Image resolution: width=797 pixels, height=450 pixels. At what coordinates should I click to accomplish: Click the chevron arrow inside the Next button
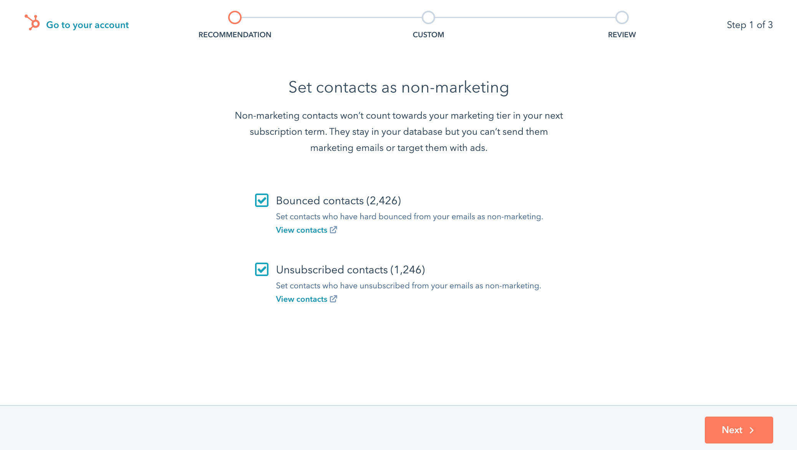[x=751, y=430]
